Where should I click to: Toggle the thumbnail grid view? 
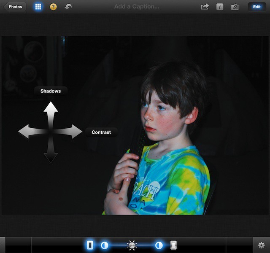(38, 7)
